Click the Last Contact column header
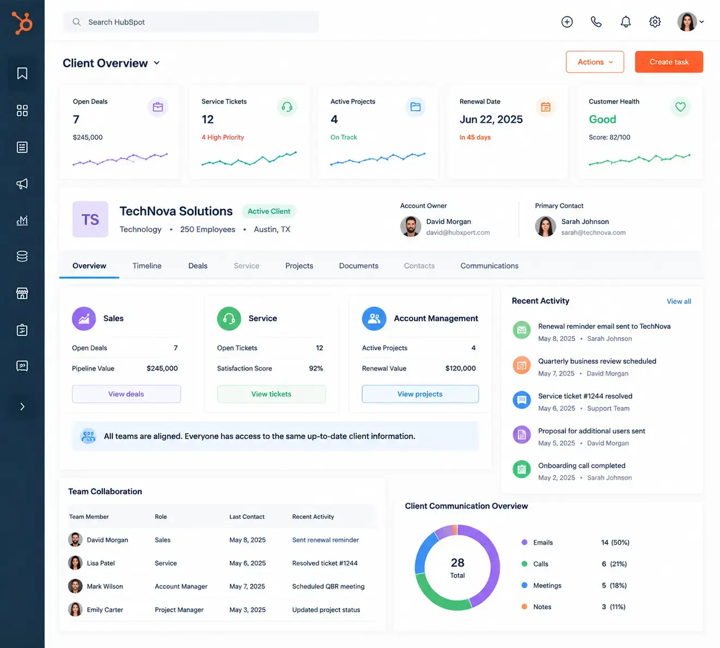Image resolution: width=720 pixels, height=648 pixels. 247,517
